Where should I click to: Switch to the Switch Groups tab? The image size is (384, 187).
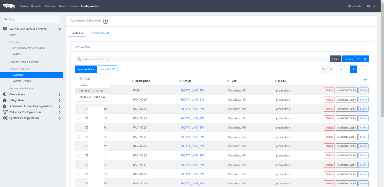pyautogui.click(x=100, y=33)
